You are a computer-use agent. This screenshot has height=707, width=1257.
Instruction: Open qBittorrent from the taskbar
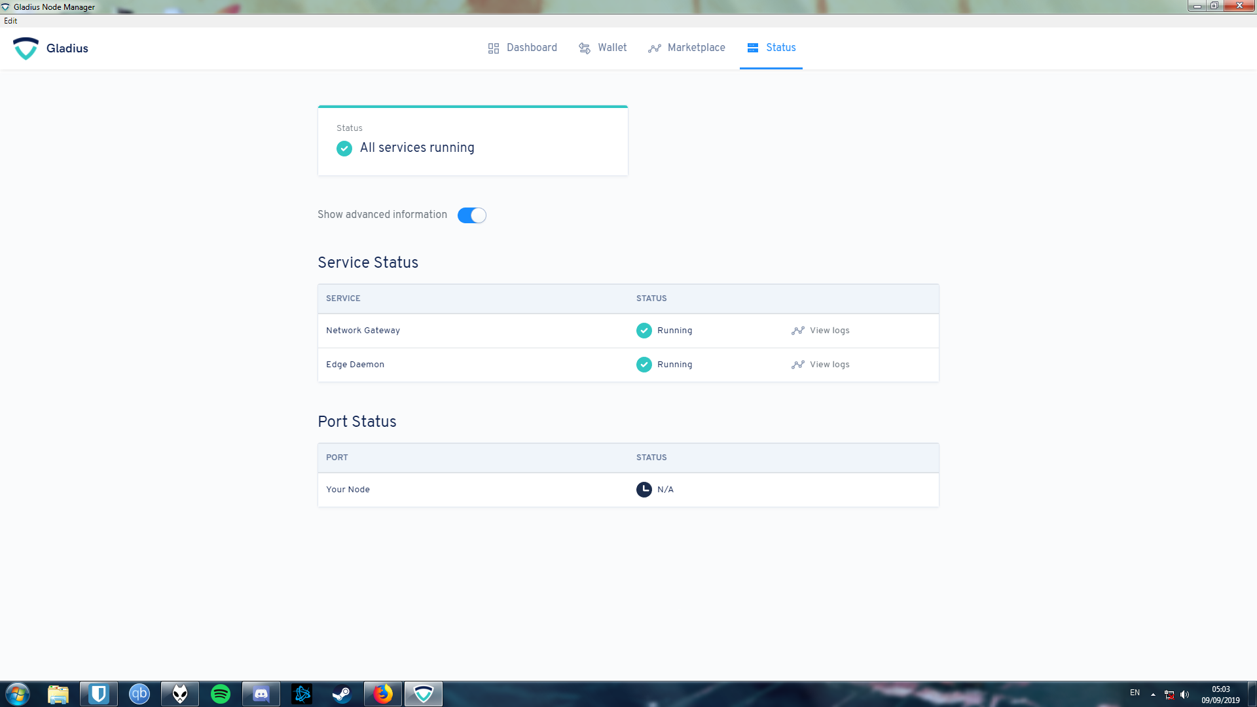[x=139, y=694]
